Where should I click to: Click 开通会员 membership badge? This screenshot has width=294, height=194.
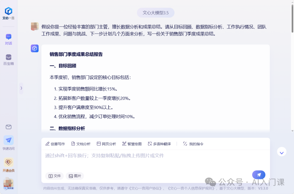click(8, 165)
